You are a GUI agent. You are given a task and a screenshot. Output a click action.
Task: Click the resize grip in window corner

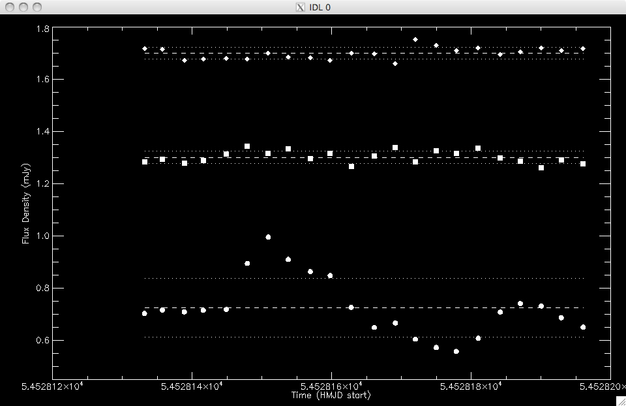click(x=620, y=400)
